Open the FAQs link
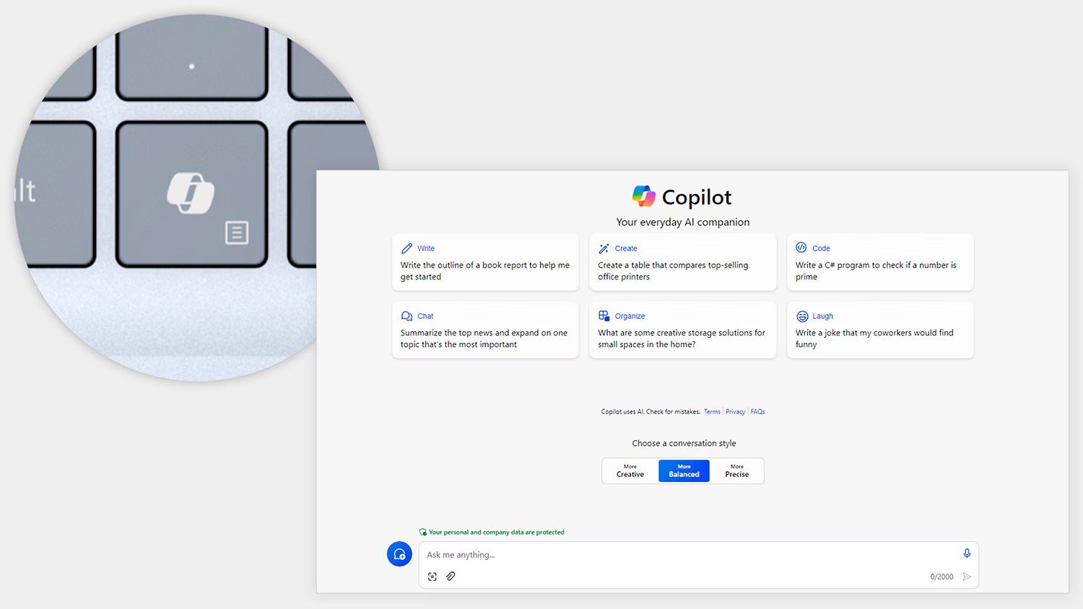The width and height of the screenshot is (1083, 609). coord(757,412)
